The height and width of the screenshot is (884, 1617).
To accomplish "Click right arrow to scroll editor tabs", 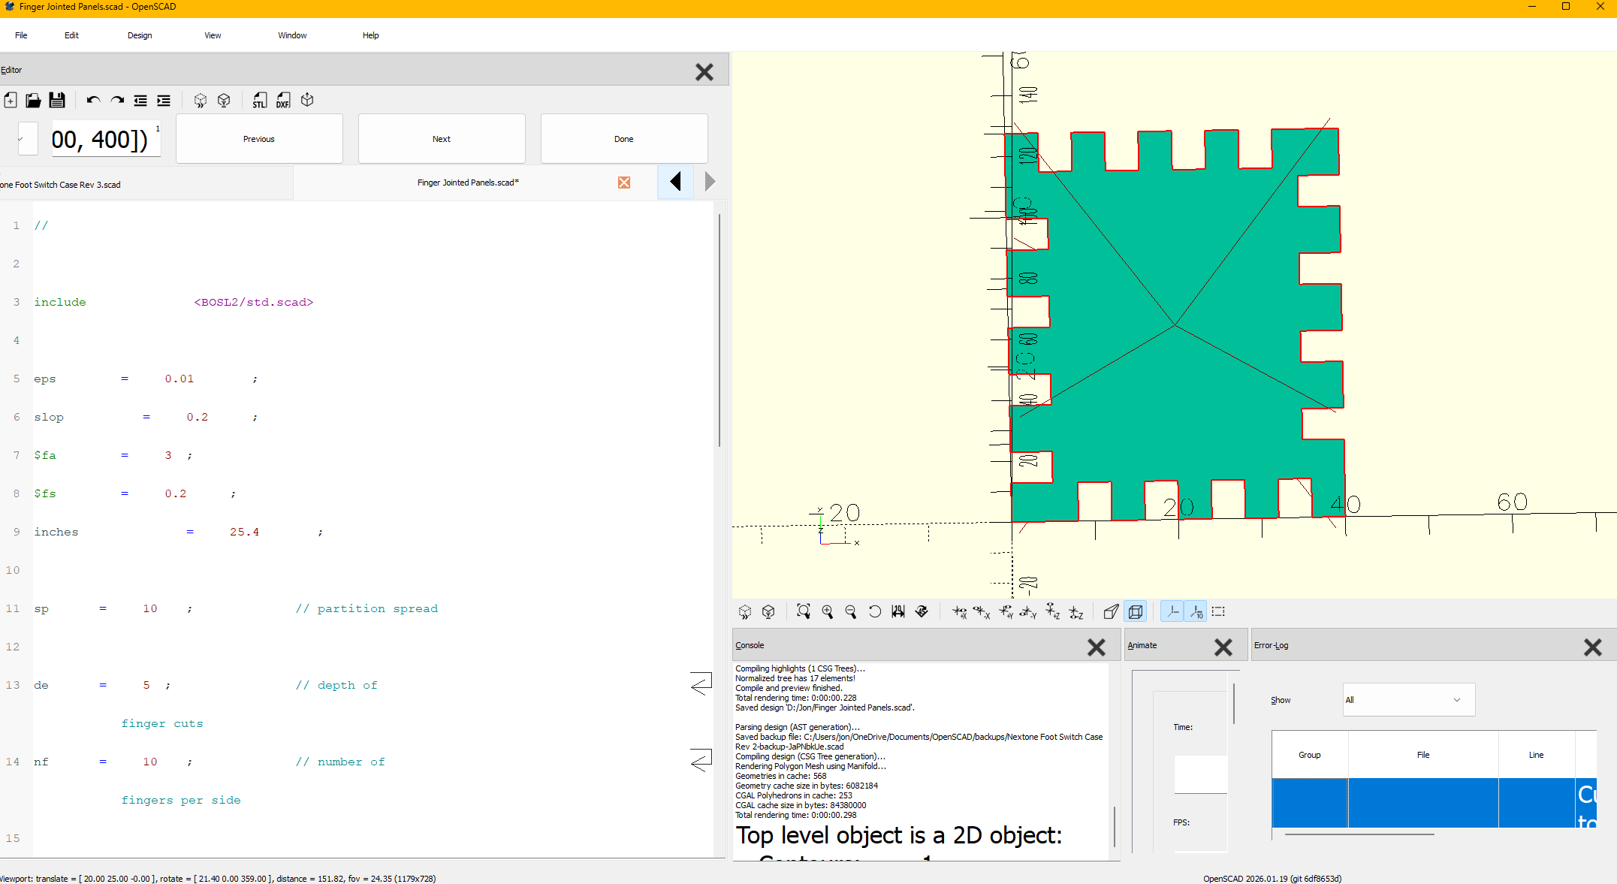I will click(x=710, y=182).
